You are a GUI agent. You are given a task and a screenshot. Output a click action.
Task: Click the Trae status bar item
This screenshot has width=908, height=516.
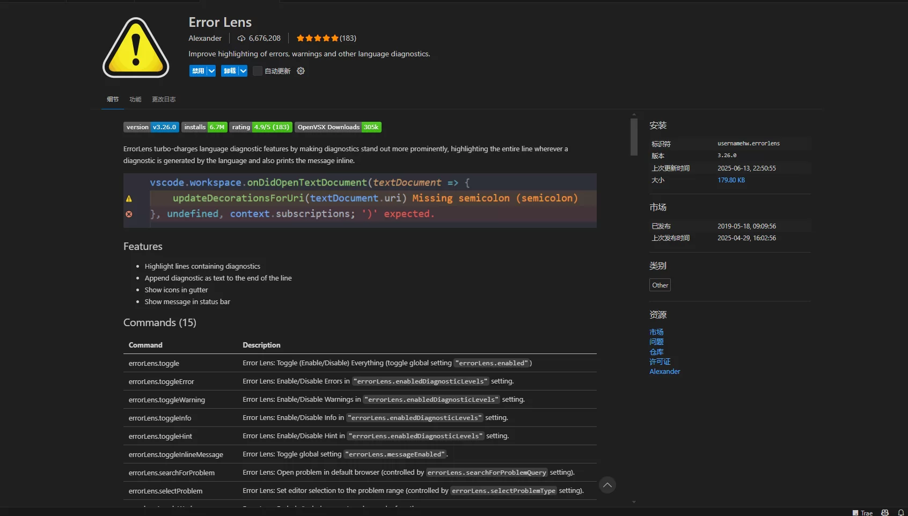coord(862,513)
